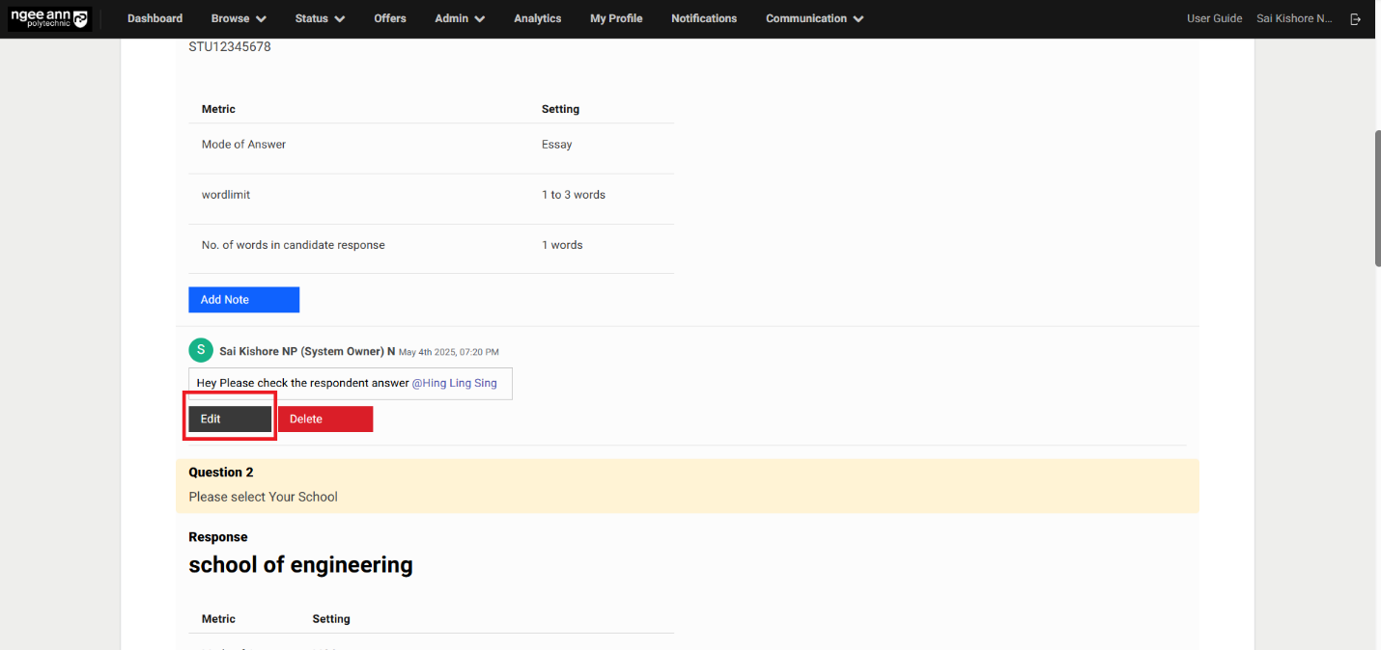The image size is (1381, 650).
Task: Click the logout icon in top bar
Action: click(1355, 19)
